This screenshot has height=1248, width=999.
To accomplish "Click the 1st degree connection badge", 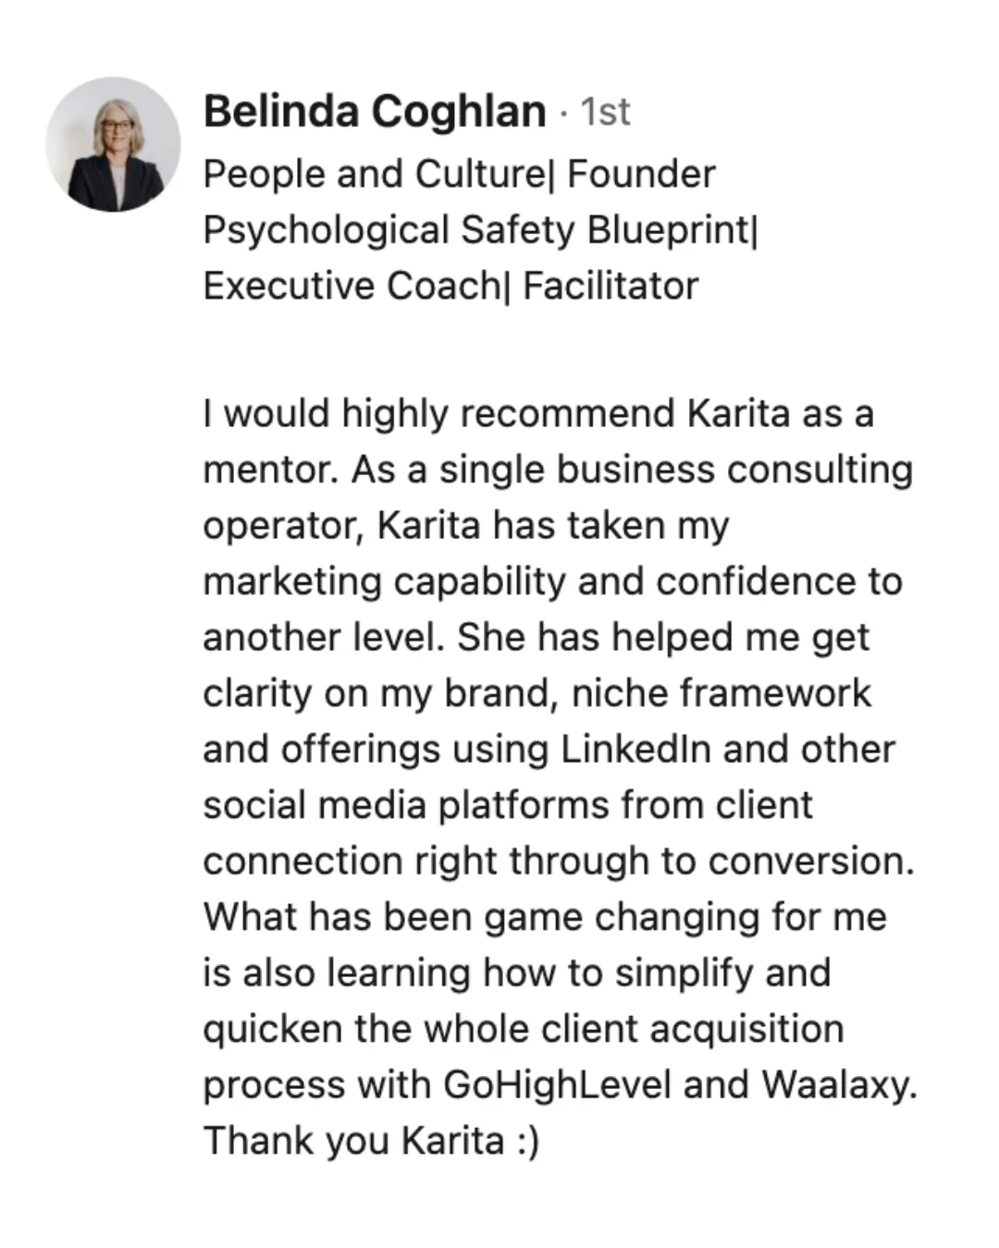I will click(605, 113).
